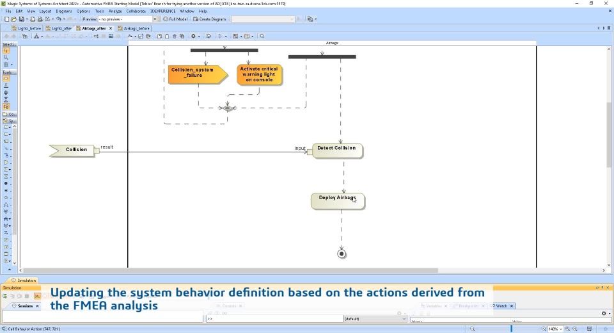This screenshot has width=614, height=333.
Task: Open the Preview dropdown list
Action: click(x=155, y=19)
